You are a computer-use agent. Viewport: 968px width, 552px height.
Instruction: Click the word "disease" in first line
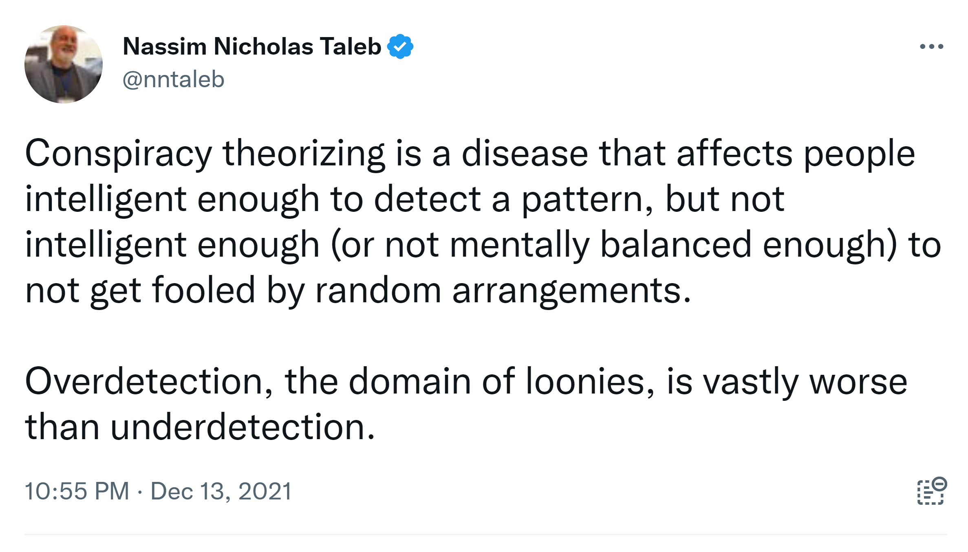pyautogui.click(x=525, y=154)
